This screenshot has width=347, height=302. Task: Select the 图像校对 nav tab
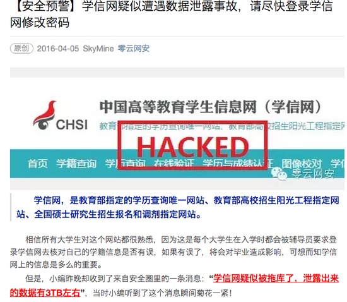click(x=302, y=164)
